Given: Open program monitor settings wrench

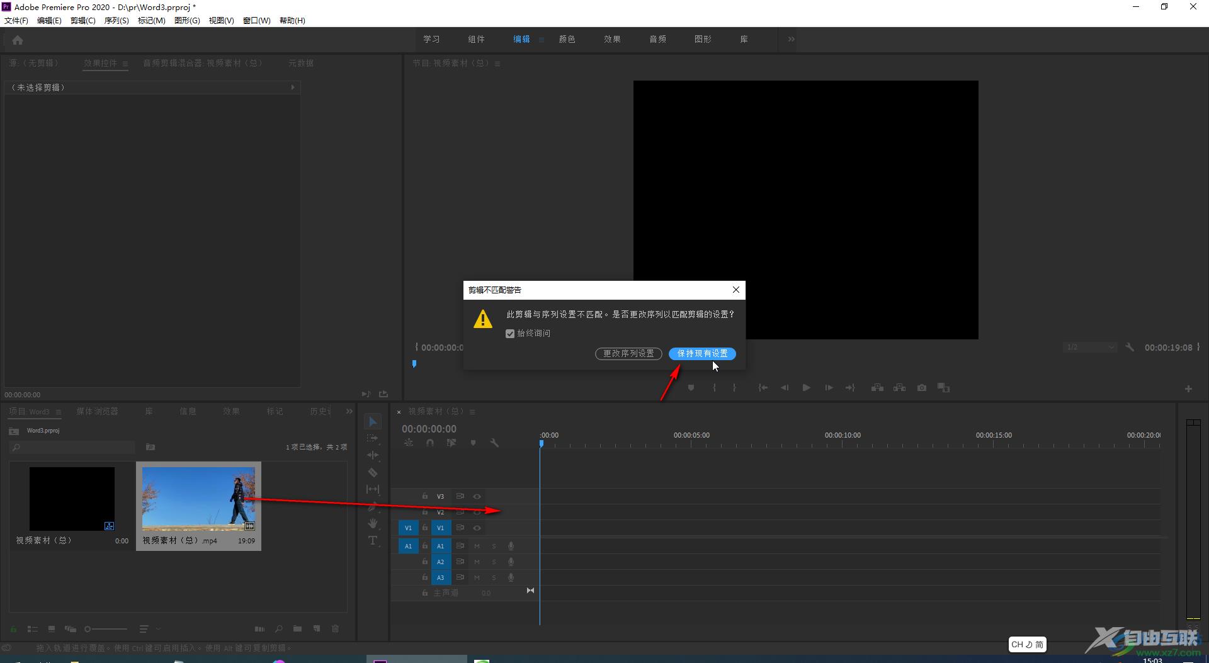Looking at the screenshot, I should pyautogui.click(x=1130, y=347).
